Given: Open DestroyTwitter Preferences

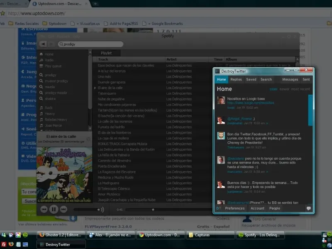Looking at the screenshot, I should pyautogui.click(x=235, y=208).
